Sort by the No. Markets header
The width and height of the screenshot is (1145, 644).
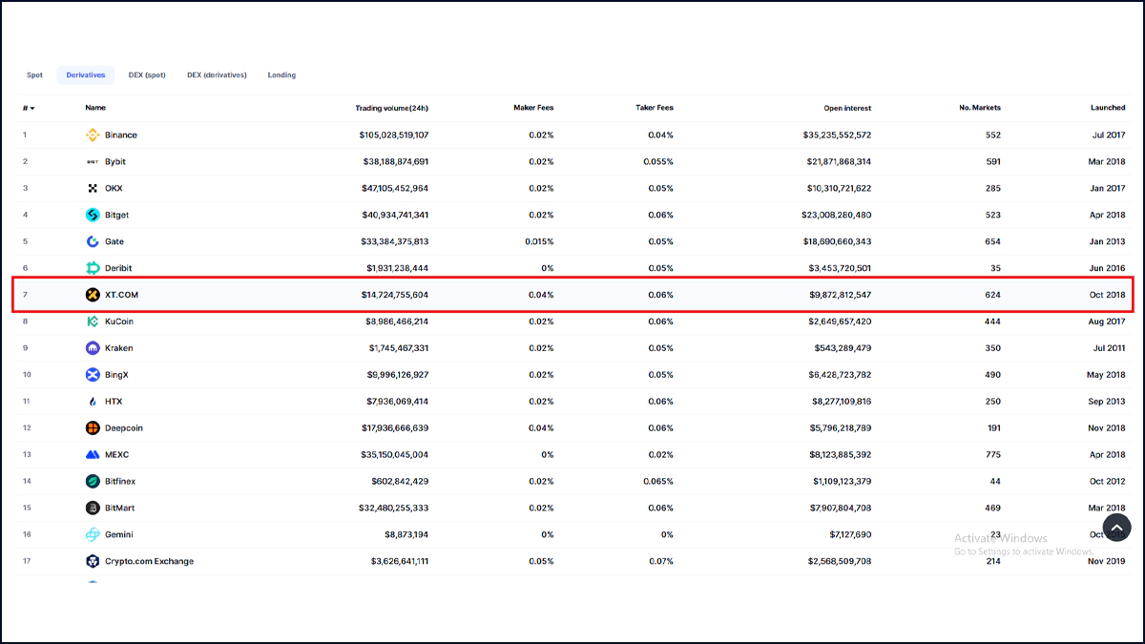click(x=980, y=109)
